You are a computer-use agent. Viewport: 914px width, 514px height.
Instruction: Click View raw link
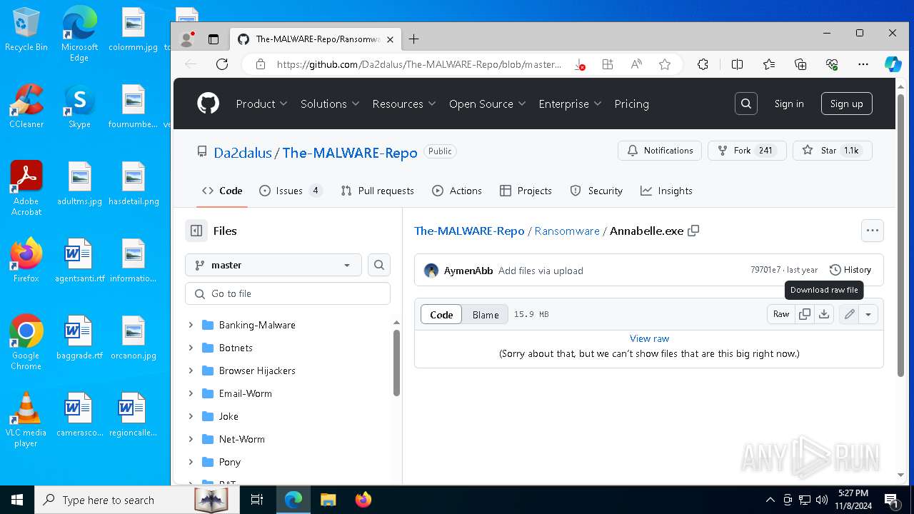tap(649, 338)
